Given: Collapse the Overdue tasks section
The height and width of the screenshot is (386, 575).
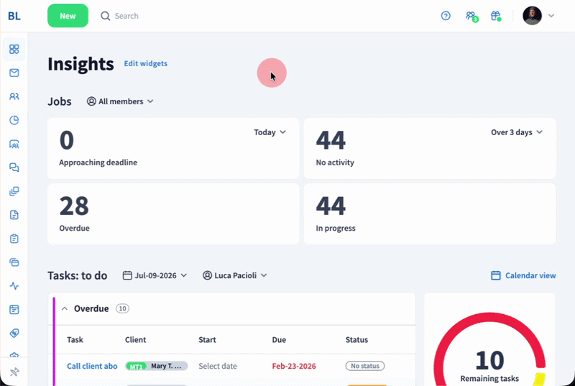Looking at the screenshot, I should coord(65,308).
